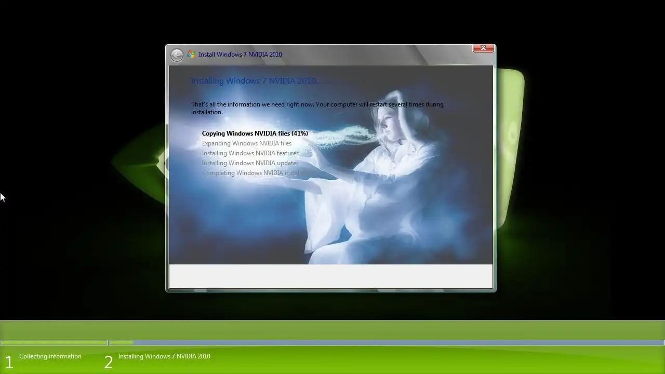Screen dimensions: 665x374
Task: Click the stage number 2
Action: 108,362
